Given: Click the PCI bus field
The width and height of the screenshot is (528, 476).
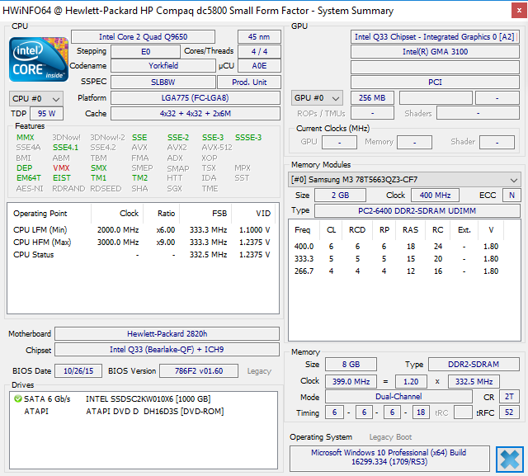Looking at the screenshot, I should point(435,82).
